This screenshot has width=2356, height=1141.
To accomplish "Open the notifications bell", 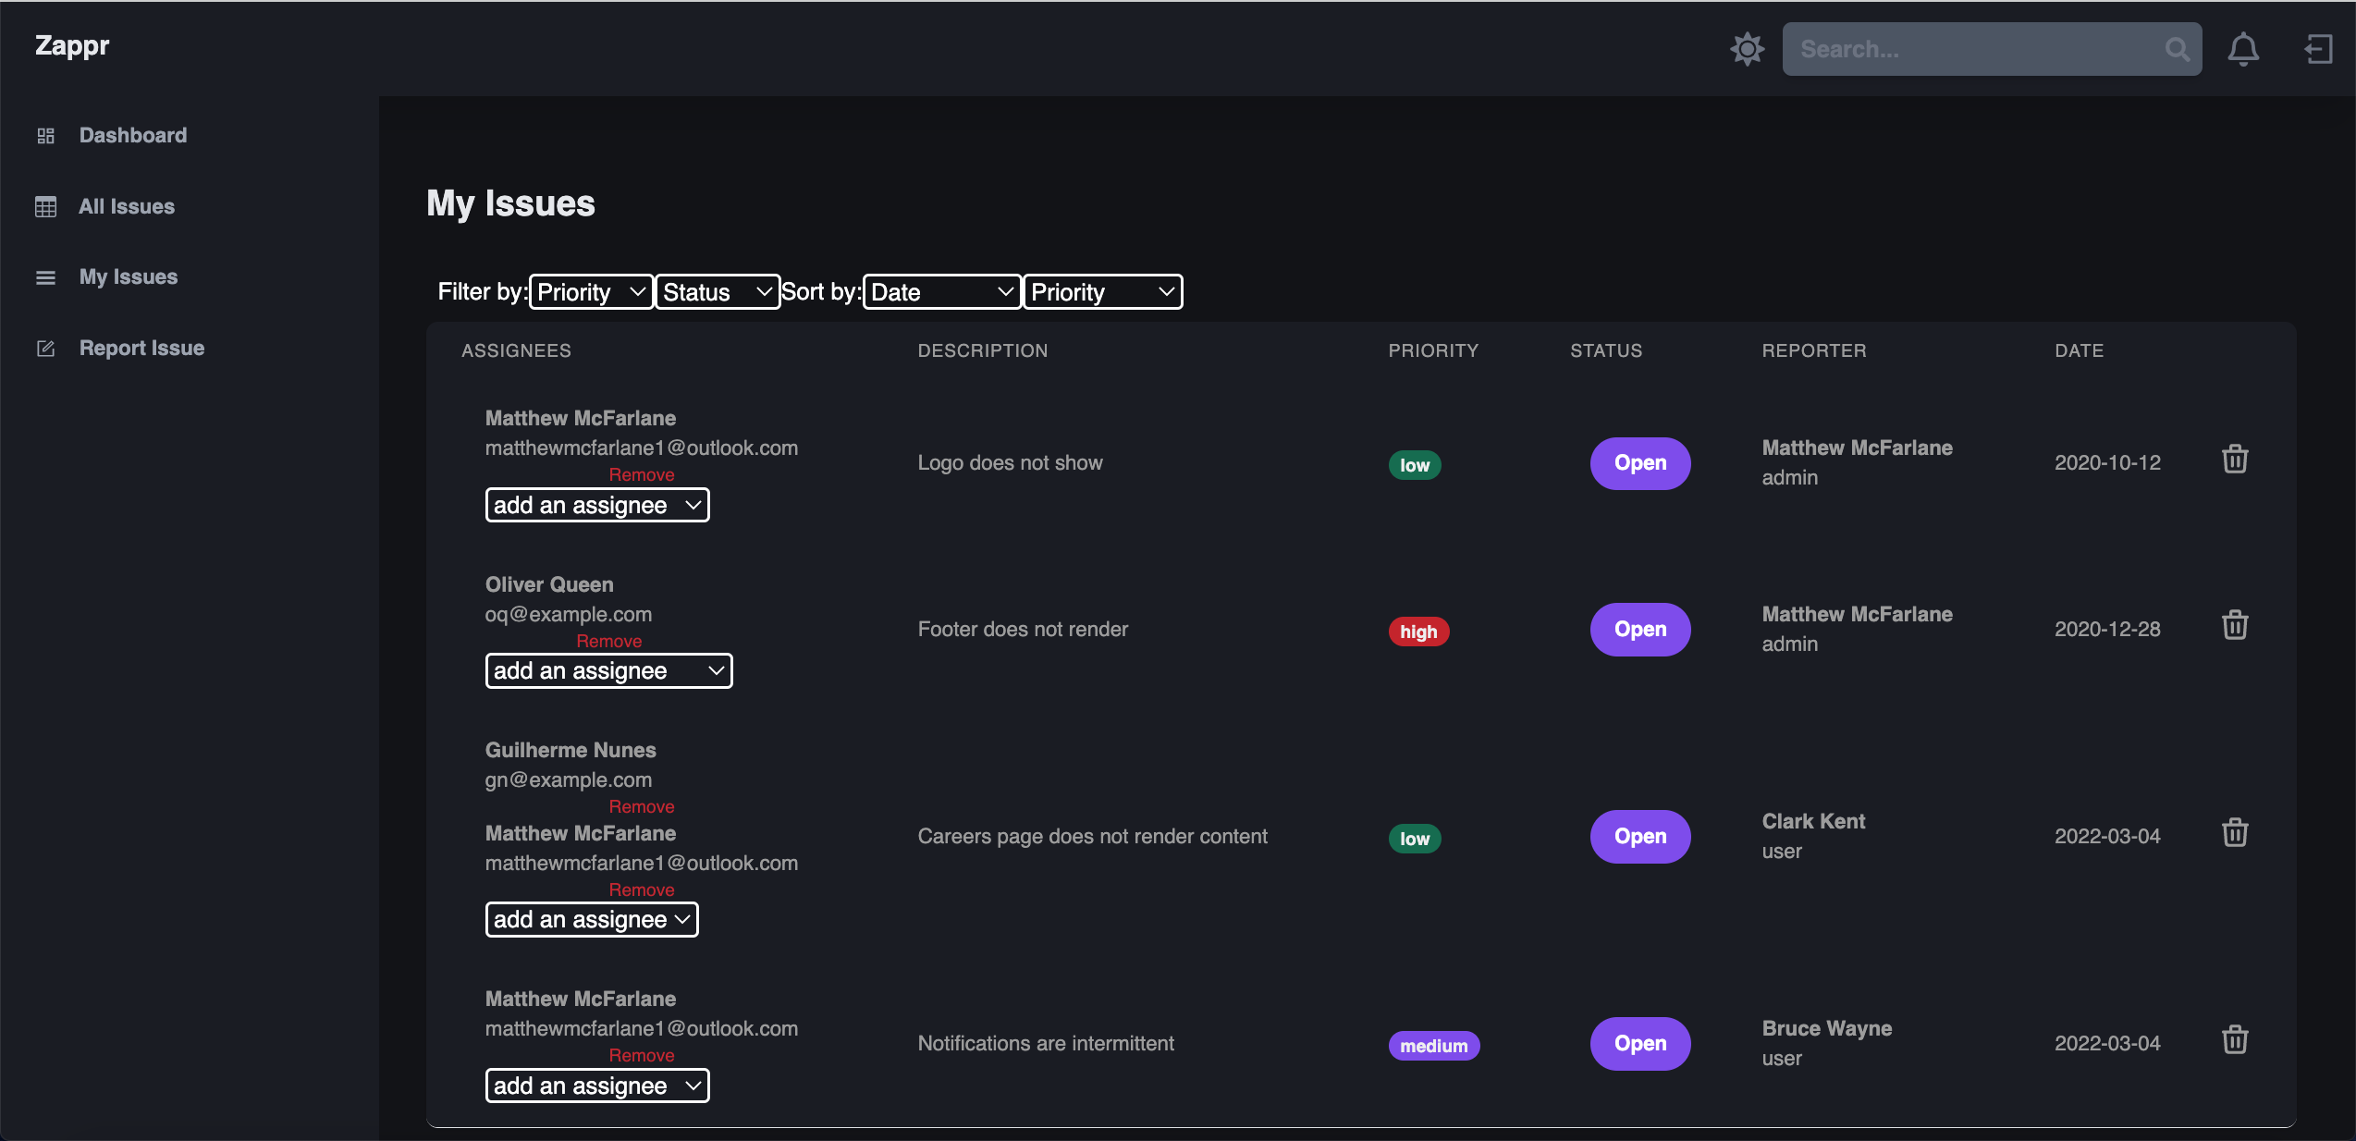I will (2242, 49).
